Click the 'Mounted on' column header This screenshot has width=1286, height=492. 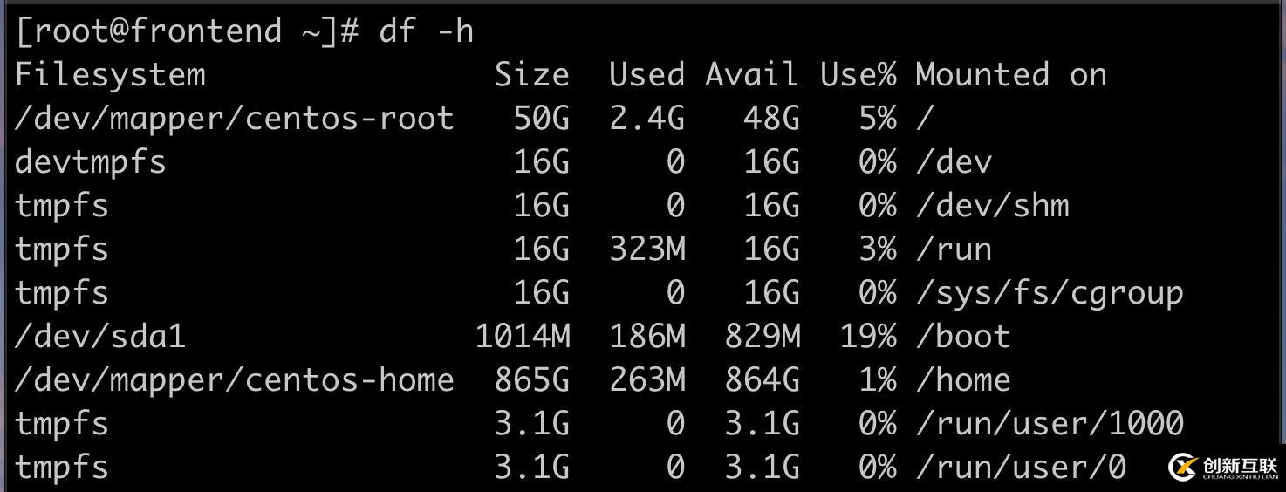coord(1011,75)
